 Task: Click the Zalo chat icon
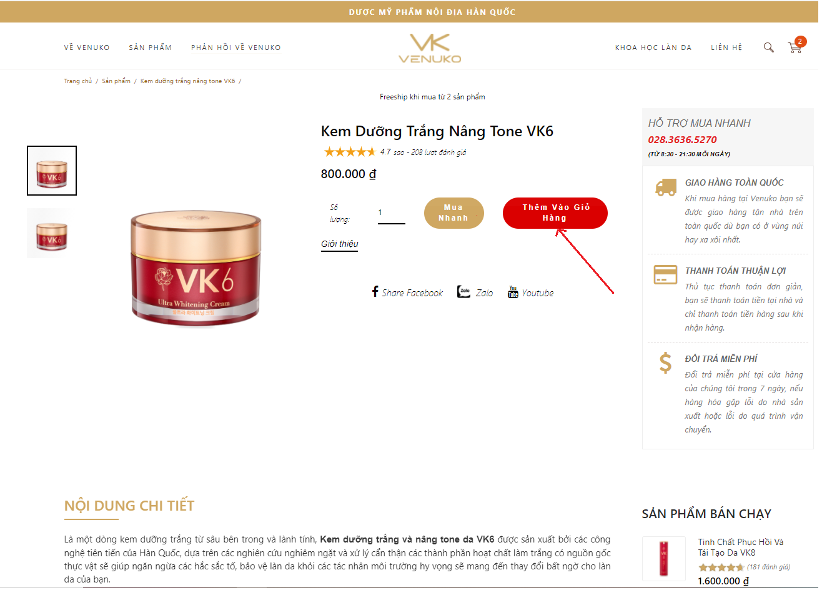click(x=463, y=292)
